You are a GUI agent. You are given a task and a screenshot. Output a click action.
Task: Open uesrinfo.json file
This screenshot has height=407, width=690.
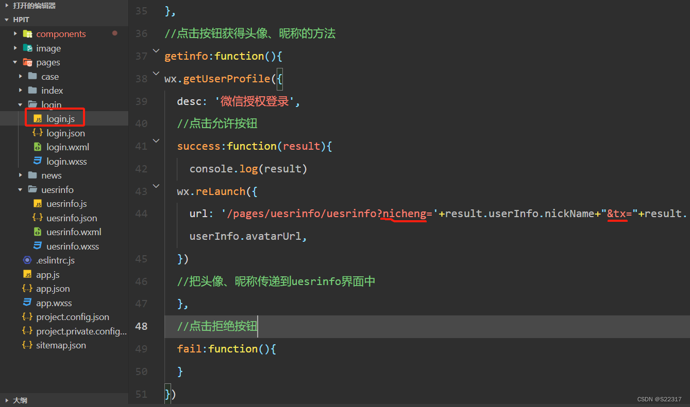point(72,218)
